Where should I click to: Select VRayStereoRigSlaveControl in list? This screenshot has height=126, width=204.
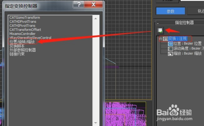30,38
